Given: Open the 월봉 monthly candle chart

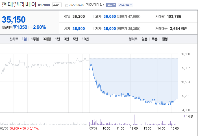Looking at the screenshot, I should pos(165,39).
